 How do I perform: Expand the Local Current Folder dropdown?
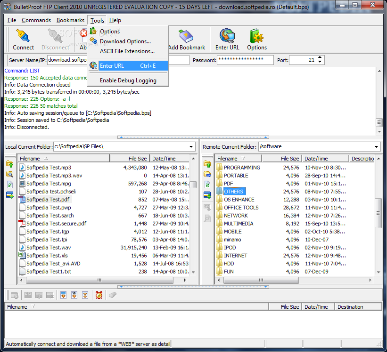click(191, 146)
